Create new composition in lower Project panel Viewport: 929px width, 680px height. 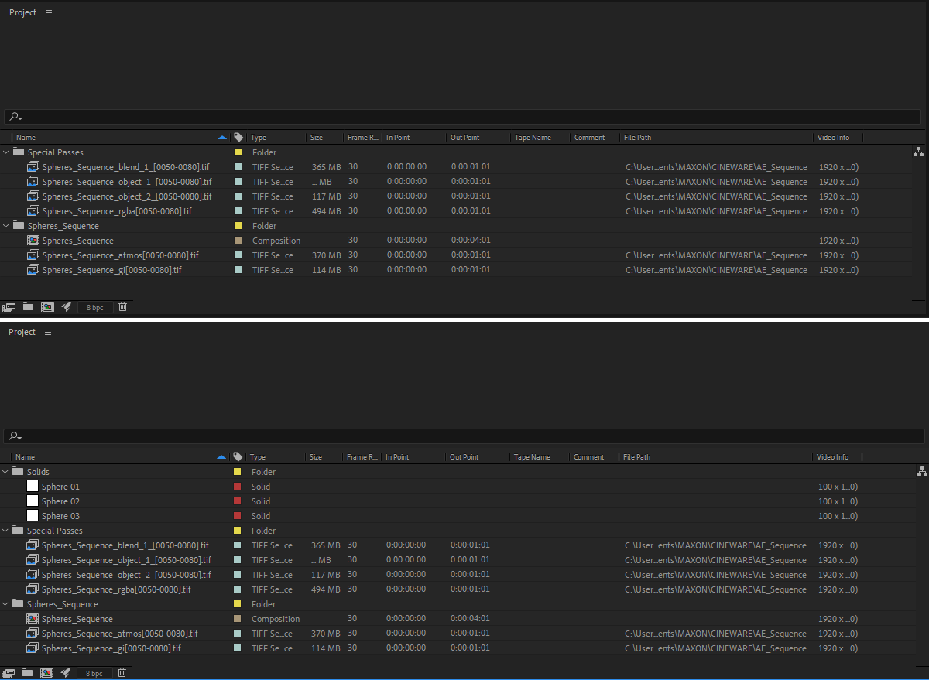[47, 673]
